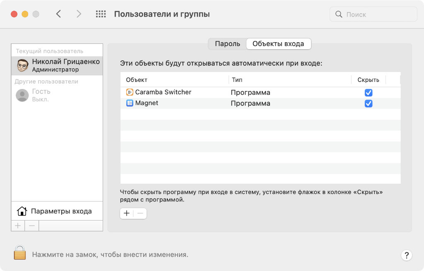Toggle the Скрыть checkbox for Magnet
This screenshot has height=271, width=424.
[368, 103]
